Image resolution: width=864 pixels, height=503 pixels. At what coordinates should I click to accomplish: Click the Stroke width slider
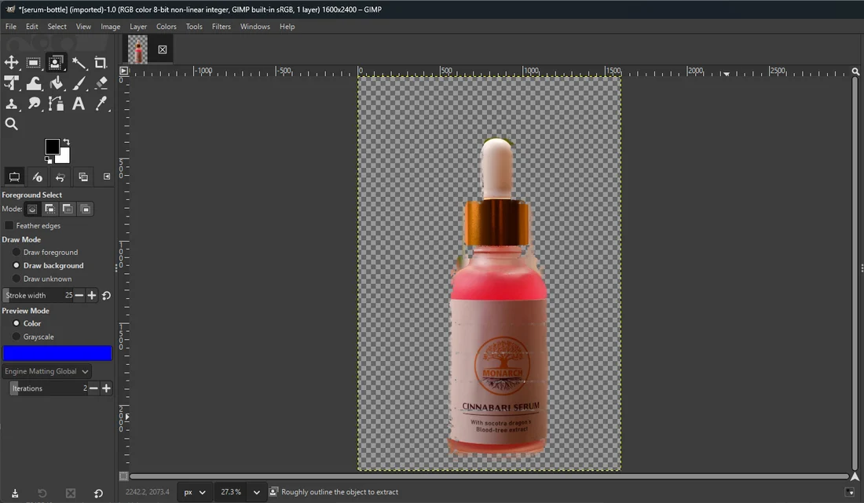[x=38, y=295]
